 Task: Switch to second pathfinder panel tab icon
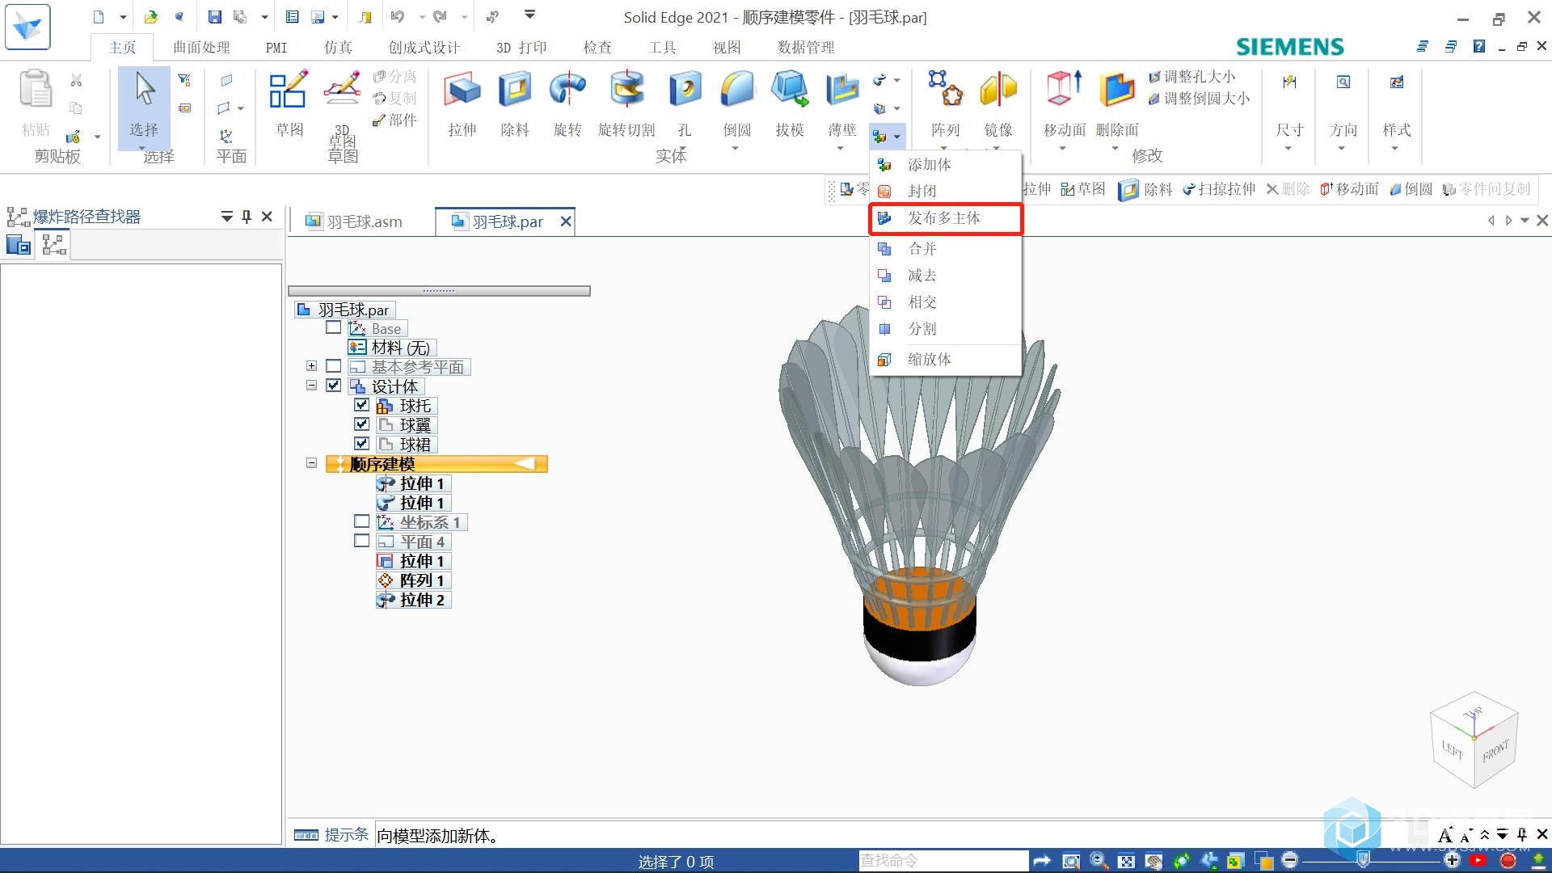tap(53, 244)
